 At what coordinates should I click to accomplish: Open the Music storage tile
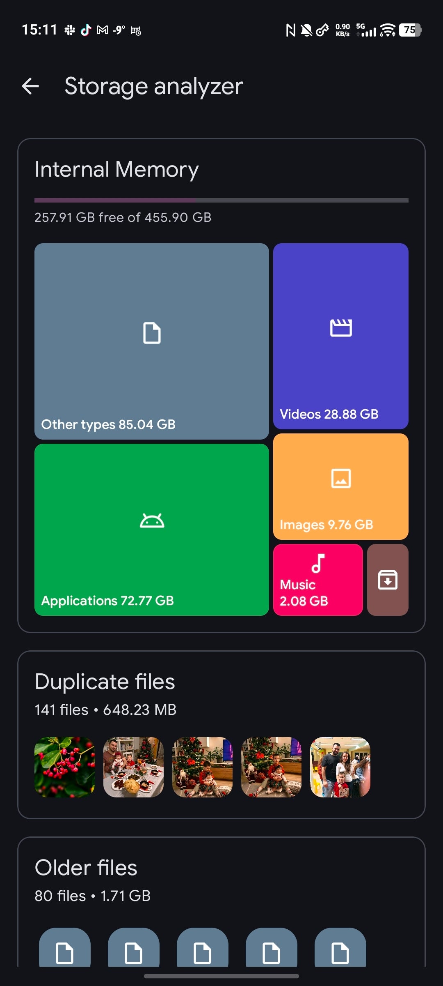coord(318,580)
